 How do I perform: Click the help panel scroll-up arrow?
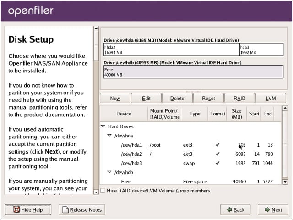[96, 28]
